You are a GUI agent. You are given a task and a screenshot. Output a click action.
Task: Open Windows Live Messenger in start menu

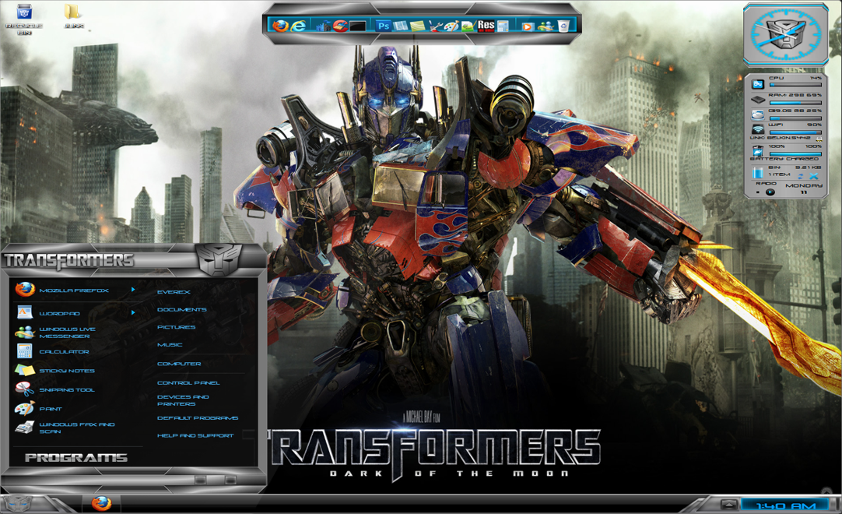pos(67,333)
